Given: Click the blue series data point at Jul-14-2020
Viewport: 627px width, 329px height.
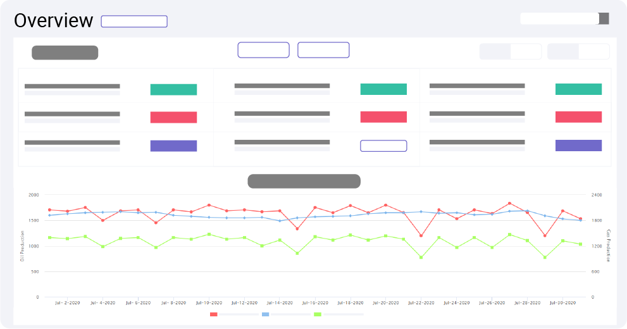Looking at the screenshot, I should tap(280, 221).
